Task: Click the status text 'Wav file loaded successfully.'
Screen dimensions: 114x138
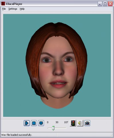Action: pyautogui.click(x=17, y=135)
